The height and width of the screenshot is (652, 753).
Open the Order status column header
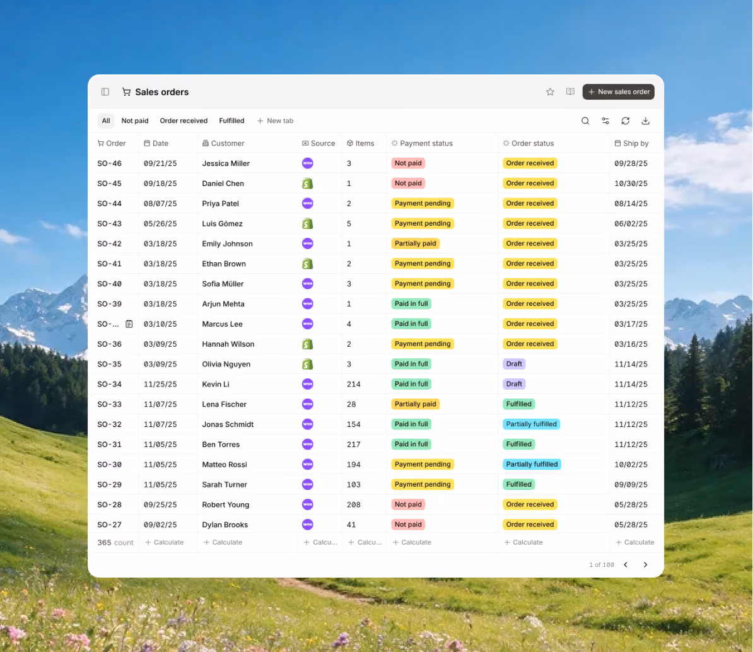(x=528, y=144)
